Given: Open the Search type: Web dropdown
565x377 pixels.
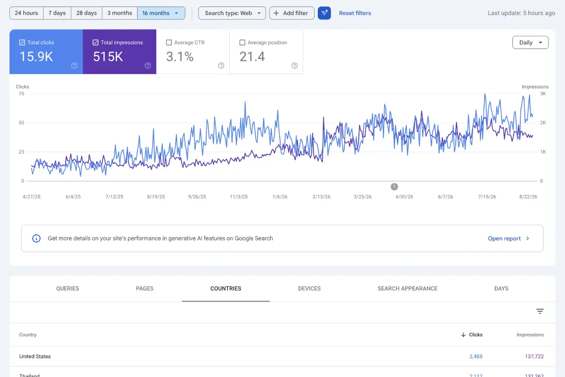Looking at the screenshot, I should pos(232,13).
